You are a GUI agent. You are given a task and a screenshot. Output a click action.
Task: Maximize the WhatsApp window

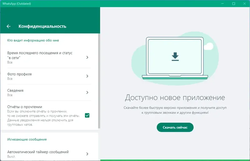pos(233,3)
